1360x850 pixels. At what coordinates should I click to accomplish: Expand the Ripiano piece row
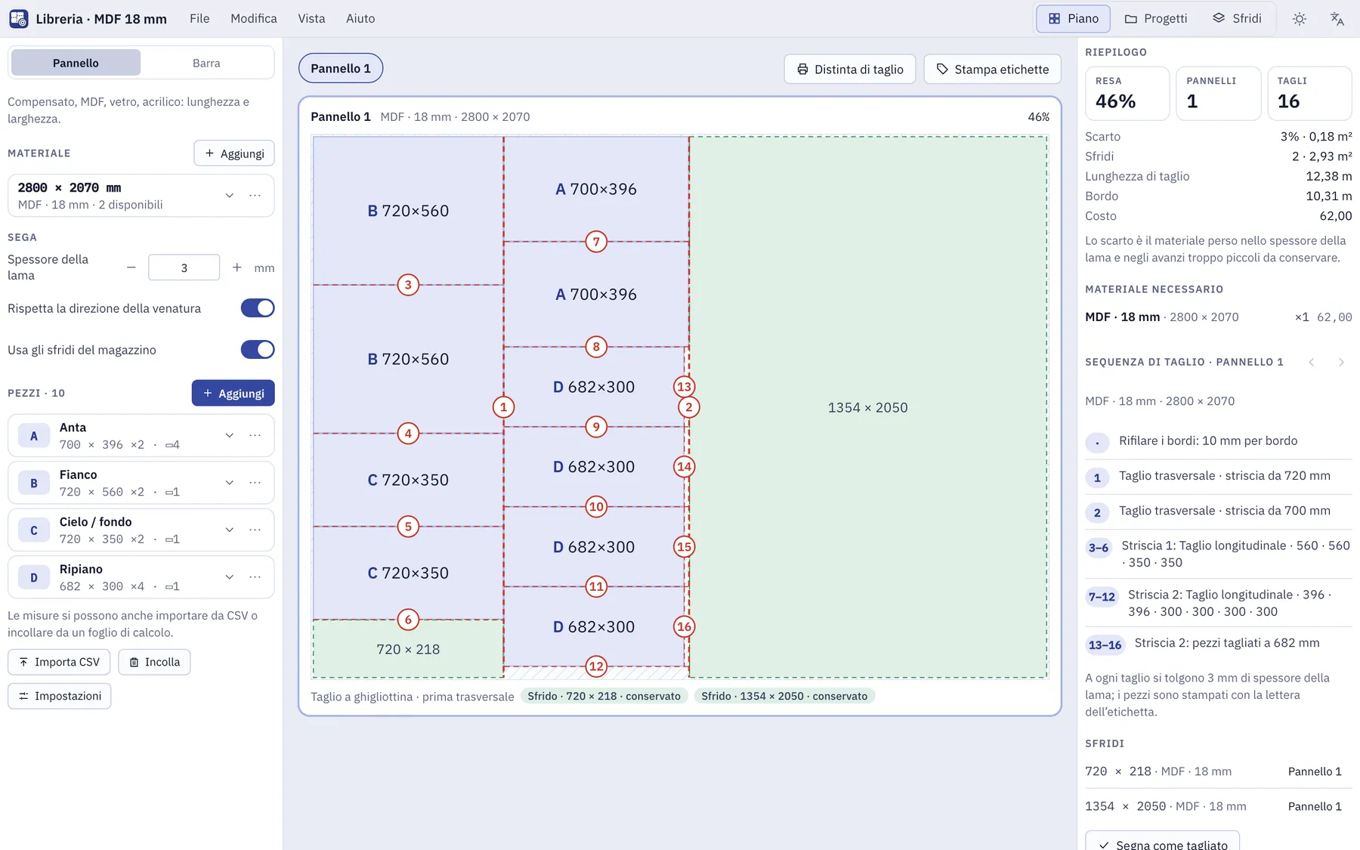coord(229,577)
